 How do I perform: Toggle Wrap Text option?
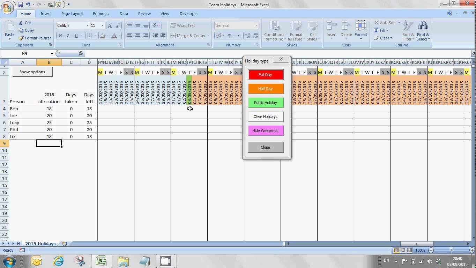tap(183, 25)
